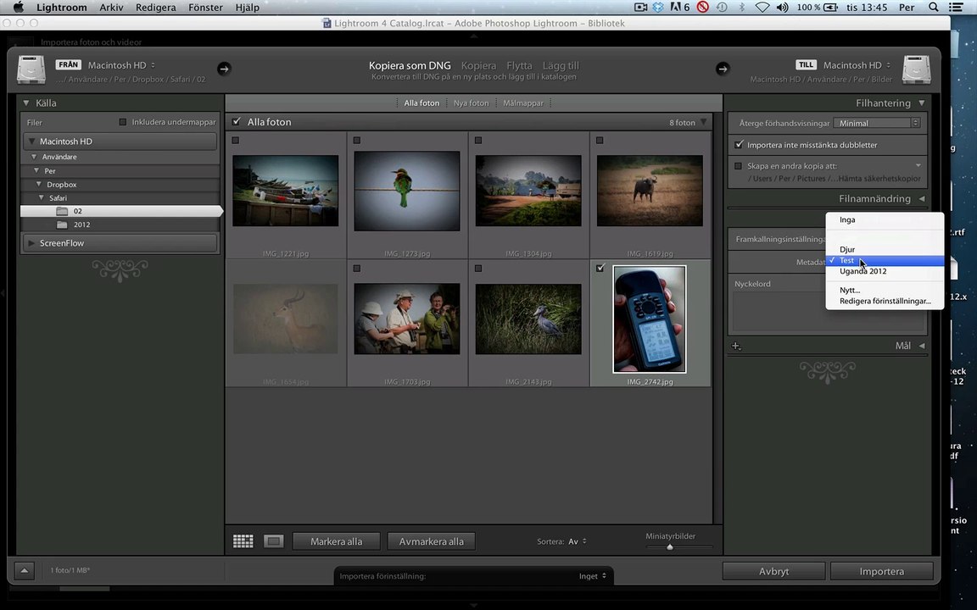Check the box for IMG_1619.jpg
Image resolution: width=977 pixels, height=610 pixels.
point(600,141)
